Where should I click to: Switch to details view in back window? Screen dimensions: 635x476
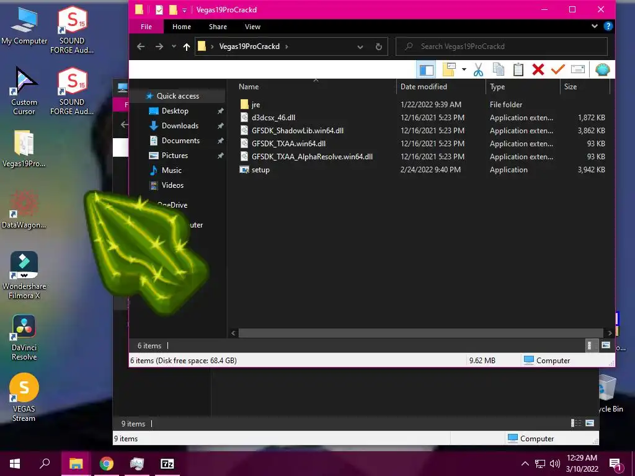(x=575, y=423)
